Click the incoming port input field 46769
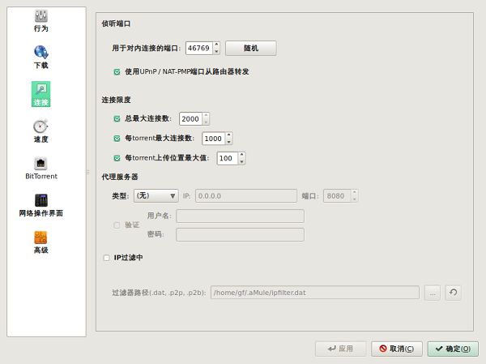 coord(199,48)
